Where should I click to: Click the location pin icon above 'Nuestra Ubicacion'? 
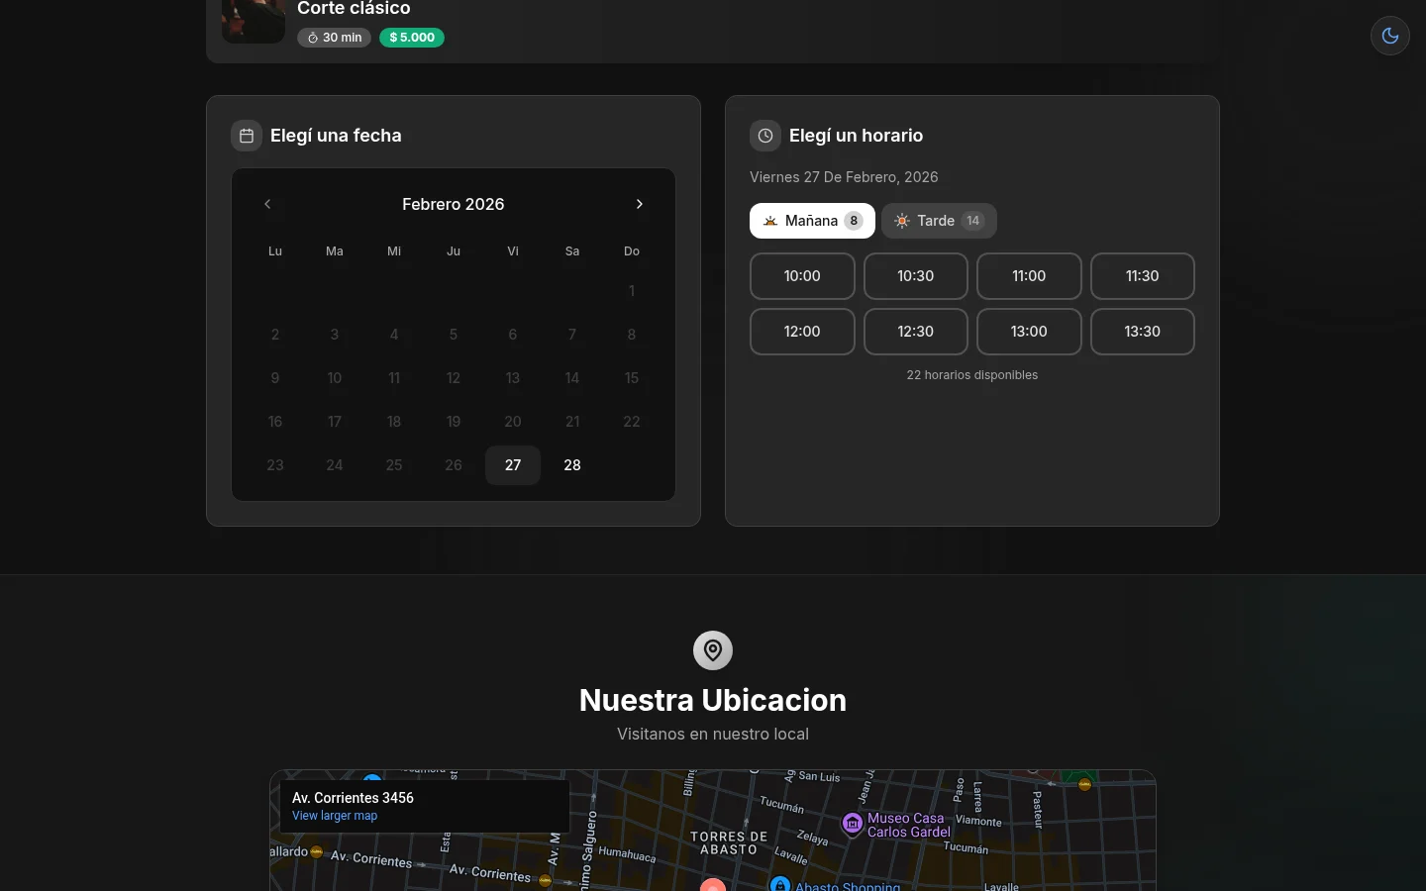[713, 650]
